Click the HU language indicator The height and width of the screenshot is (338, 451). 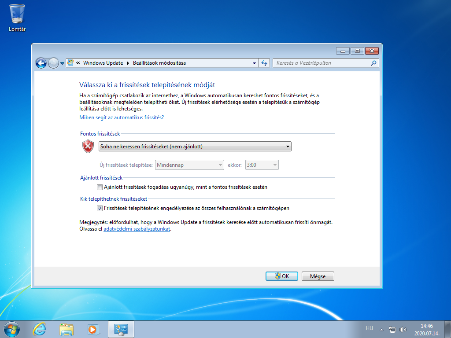pyautogui.click(x=370, y=328)
